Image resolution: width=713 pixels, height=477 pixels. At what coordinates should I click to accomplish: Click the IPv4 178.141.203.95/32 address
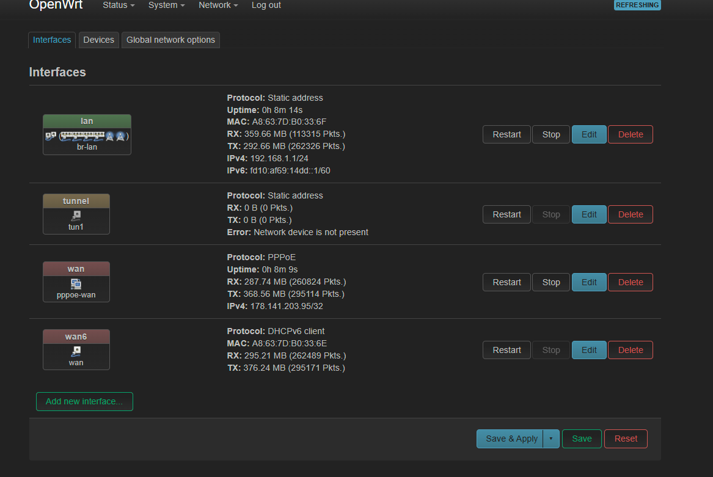(x=287, y=307)
